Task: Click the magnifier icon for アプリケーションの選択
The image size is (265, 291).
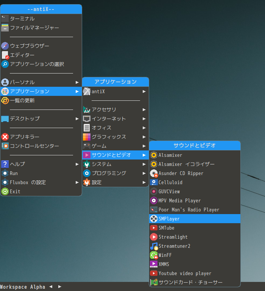Action: point(5,64)
